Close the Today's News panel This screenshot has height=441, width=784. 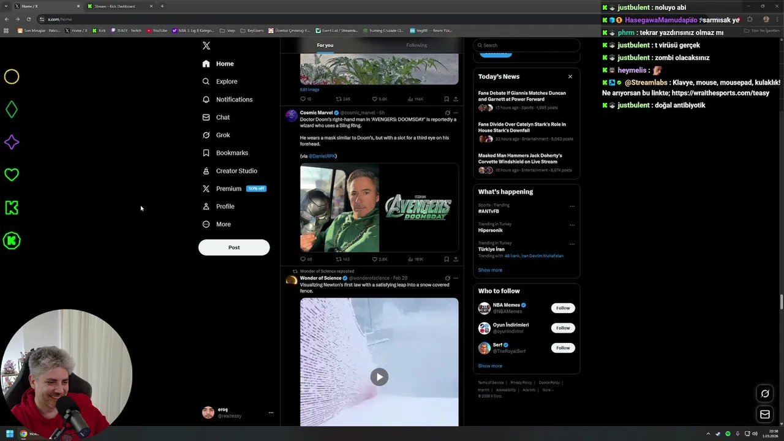[x=570, y=77]
